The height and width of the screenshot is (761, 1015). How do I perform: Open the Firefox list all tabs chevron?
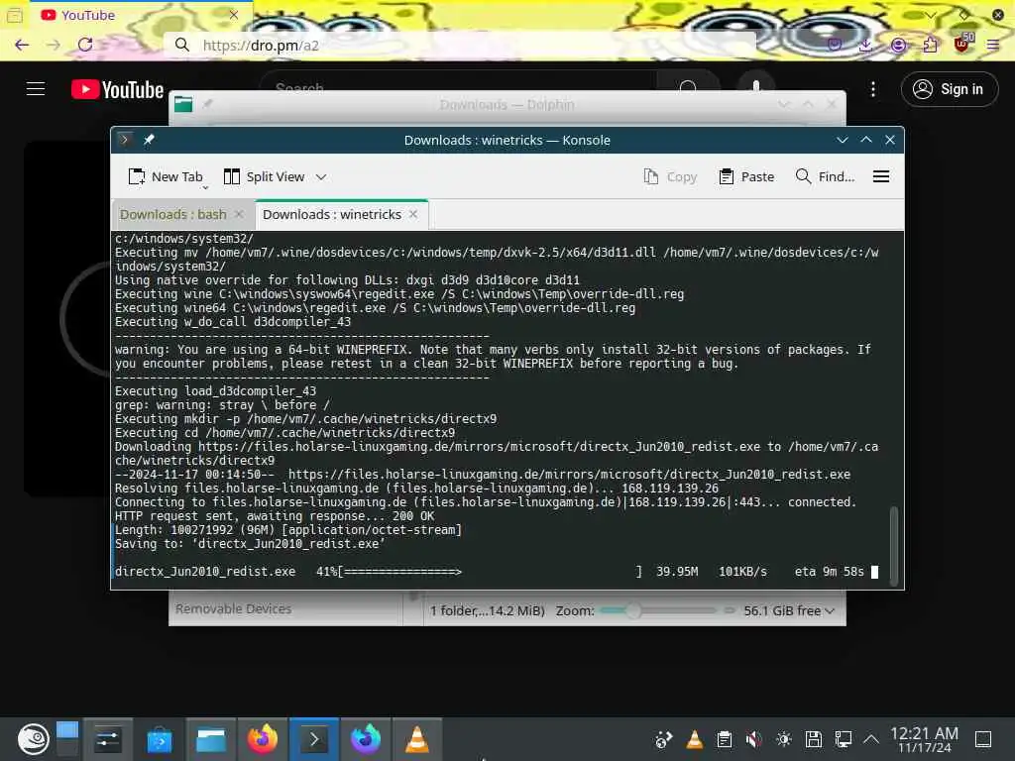[x=931, y=15]
